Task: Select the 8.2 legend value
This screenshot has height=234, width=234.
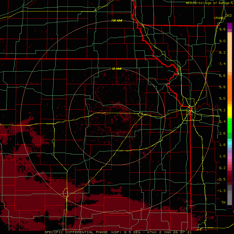Action: pos(222,52)
